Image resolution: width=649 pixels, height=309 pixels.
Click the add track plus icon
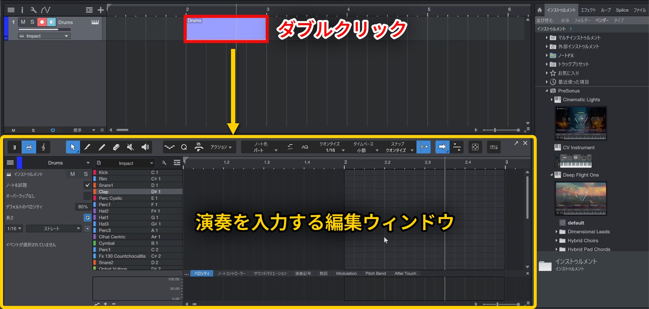100,10
